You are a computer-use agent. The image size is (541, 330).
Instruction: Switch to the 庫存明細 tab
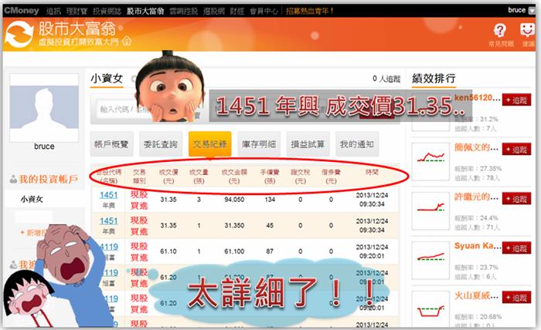(259, 144)
